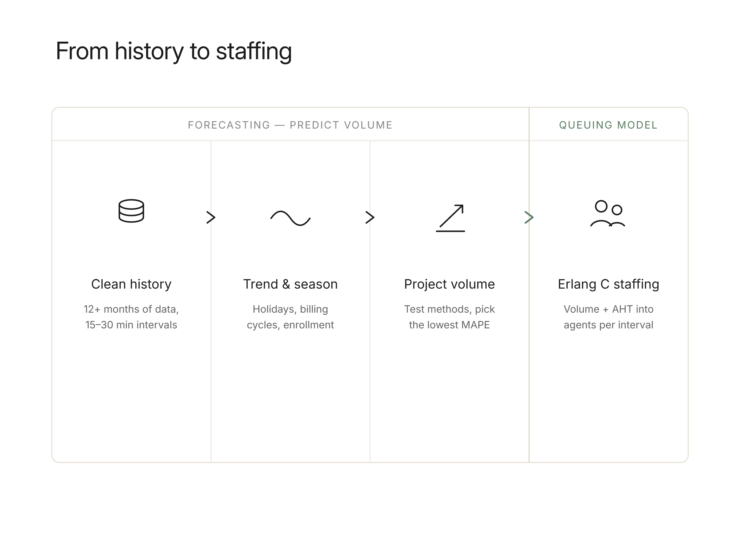Click the green chevron before Erlang C staffing
The height and width of the screenshot is (555, 740).
click(529, 217)
